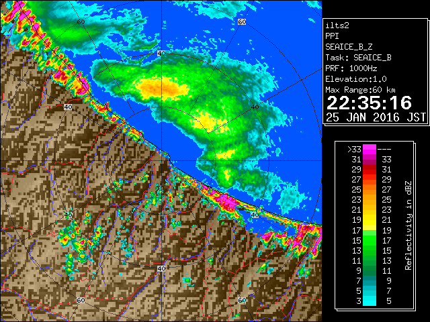Click the southwest '40' range ring label

click(x=68, y=215)
